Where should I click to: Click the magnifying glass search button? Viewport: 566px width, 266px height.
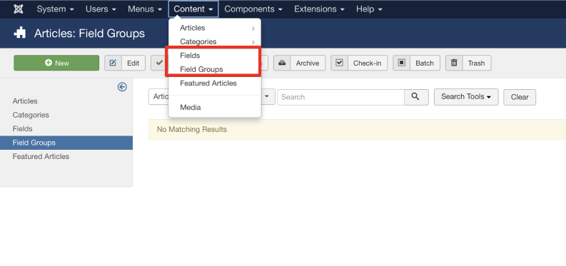(x=416, y=97)
